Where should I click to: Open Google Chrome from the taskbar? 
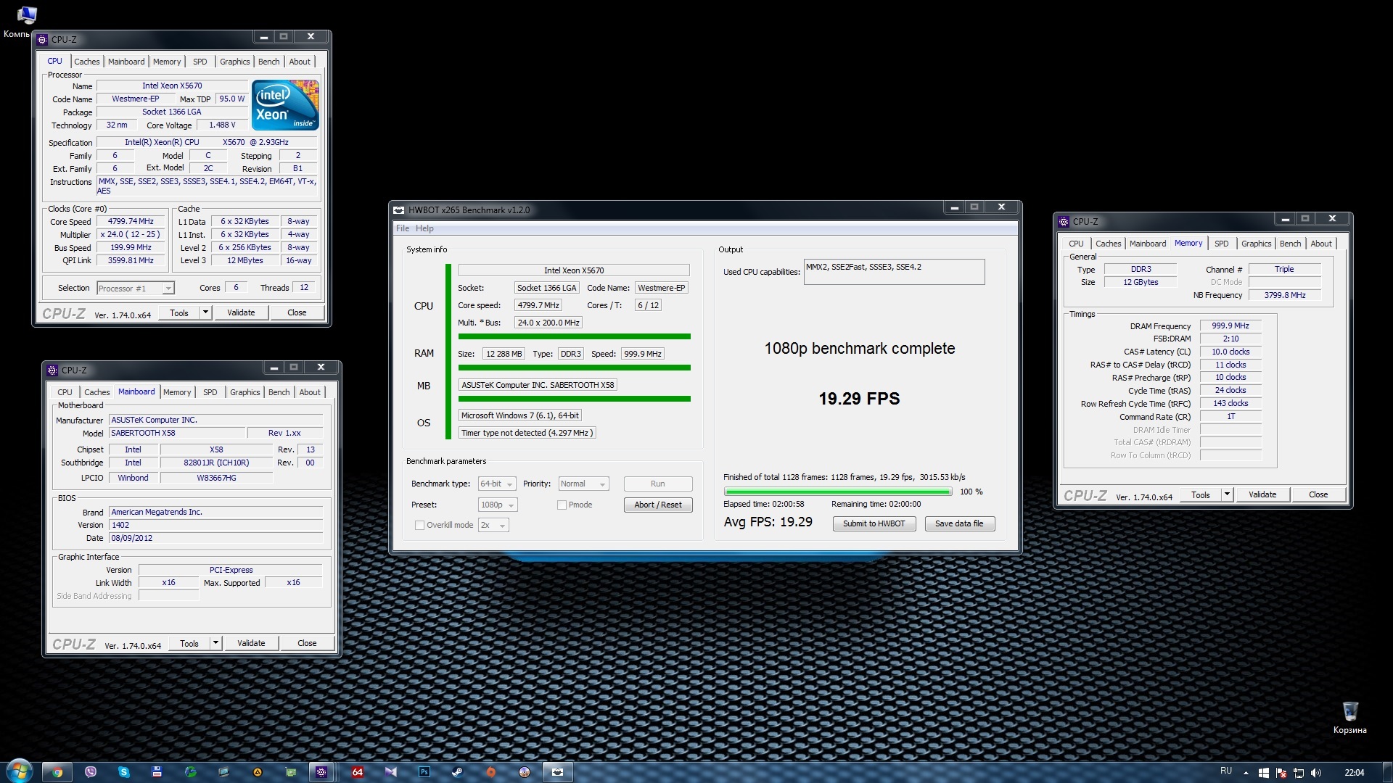[x=57, y=772]
